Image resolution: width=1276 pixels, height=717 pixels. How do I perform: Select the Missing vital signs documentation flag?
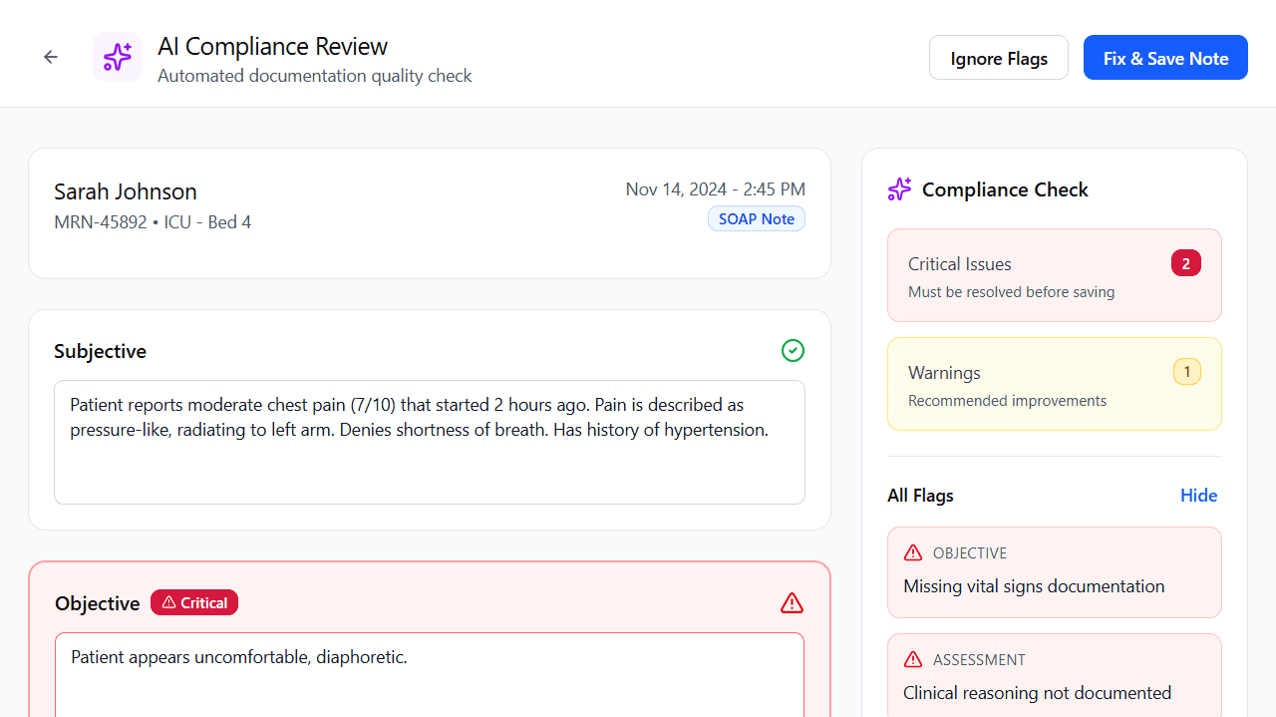(x=1055, y=572)
